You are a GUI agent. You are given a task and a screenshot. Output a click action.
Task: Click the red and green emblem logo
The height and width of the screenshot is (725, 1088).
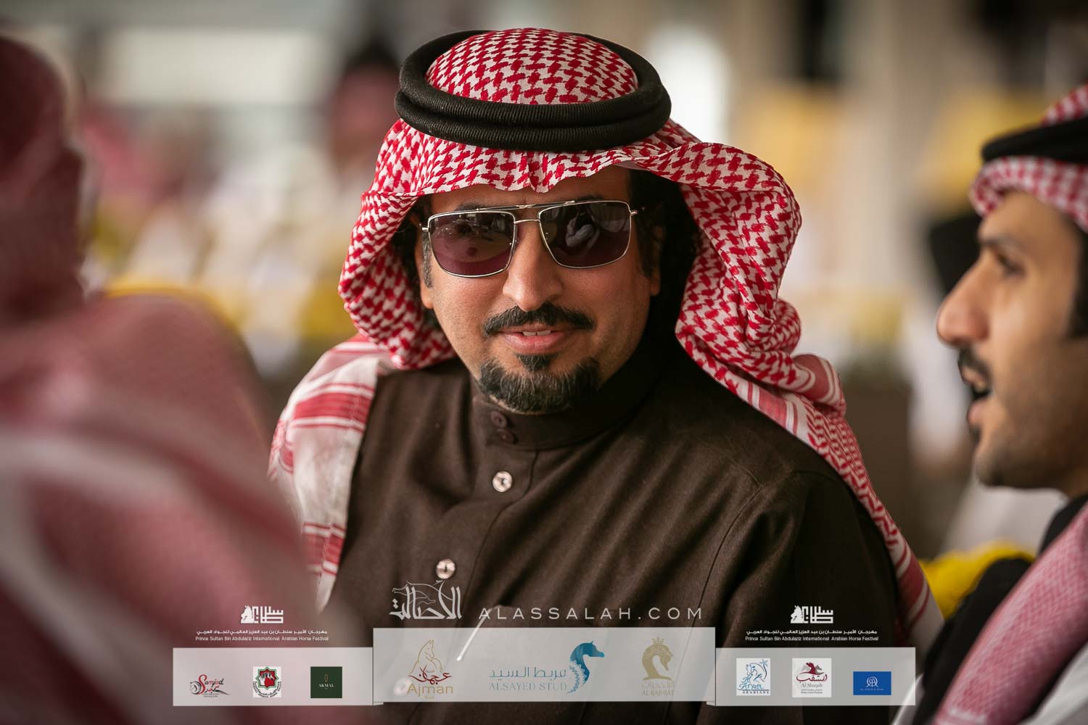click(x=266, y=682)
